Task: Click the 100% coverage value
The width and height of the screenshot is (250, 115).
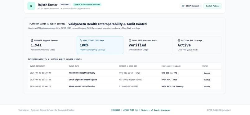Action: tap(84, 45)
